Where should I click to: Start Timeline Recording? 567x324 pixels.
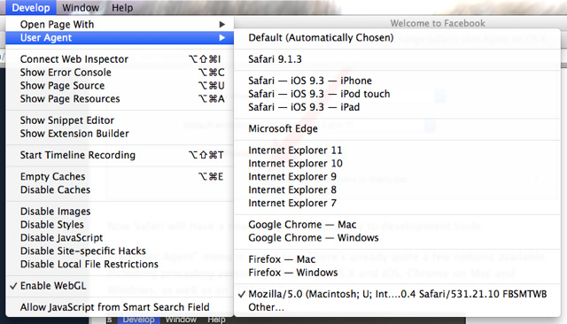120,155
